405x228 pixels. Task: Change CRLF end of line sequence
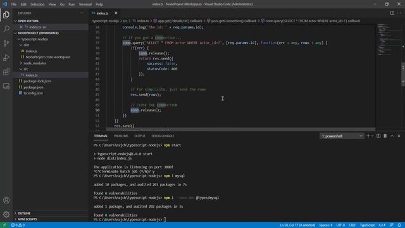(352, 225)
